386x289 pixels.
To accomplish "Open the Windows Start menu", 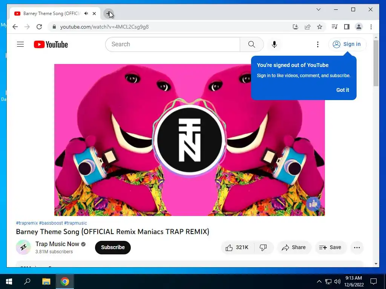I will 9,281.
